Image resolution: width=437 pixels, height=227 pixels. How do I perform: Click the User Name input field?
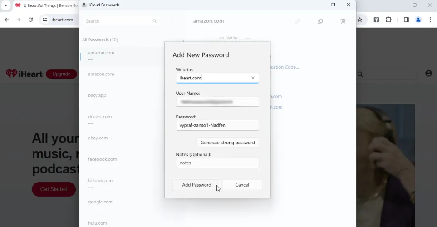click(217, 102)
